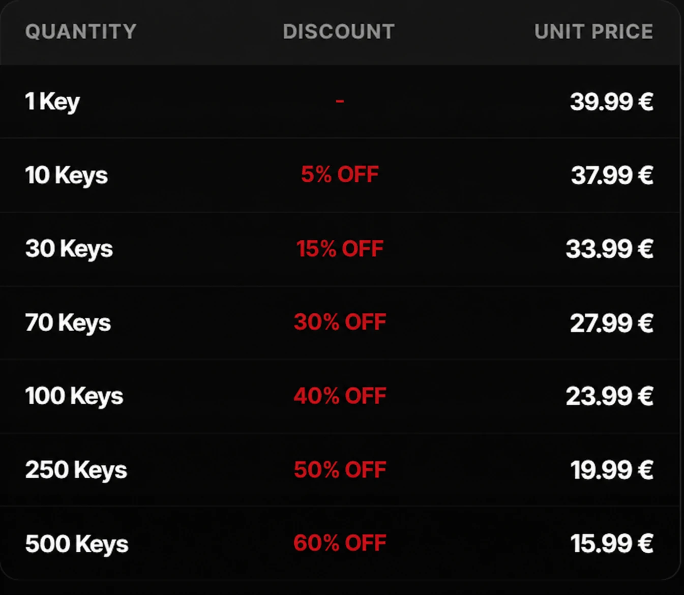Select the 70 Keys quantity tier
The height and width of the screenshot is (595, 684).
coord(340,322)
